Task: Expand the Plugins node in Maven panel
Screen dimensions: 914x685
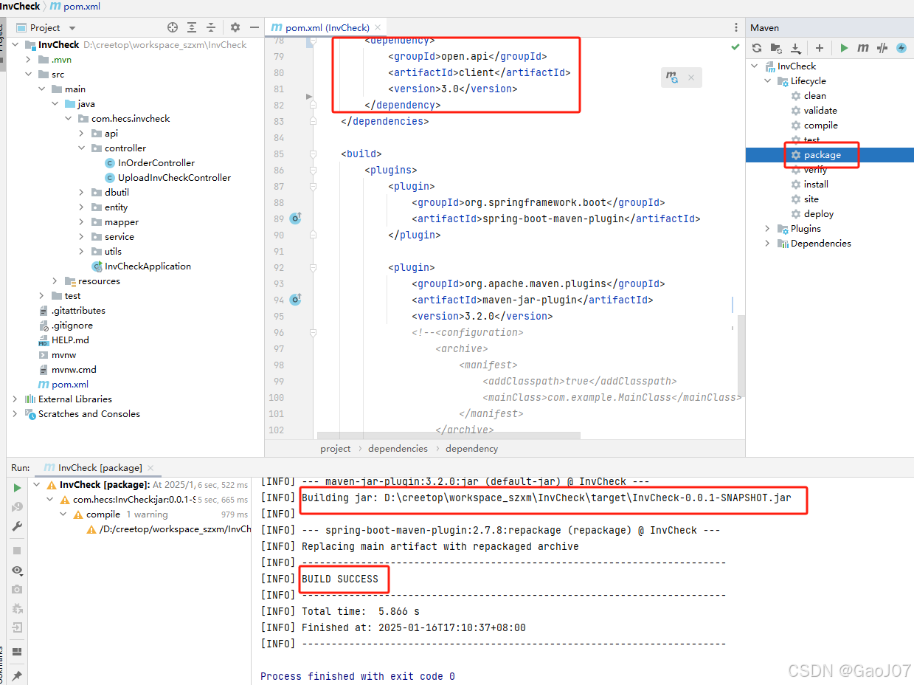Action: click(x=767, y=228)
